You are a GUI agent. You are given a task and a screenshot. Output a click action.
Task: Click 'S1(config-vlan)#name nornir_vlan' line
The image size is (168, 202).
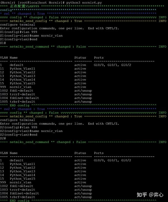31,36
